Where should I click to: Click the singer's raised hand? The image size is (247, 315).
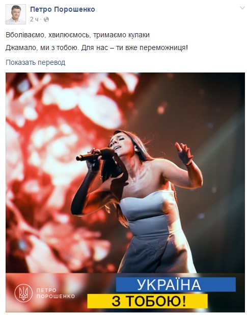[x=184, y=154]
